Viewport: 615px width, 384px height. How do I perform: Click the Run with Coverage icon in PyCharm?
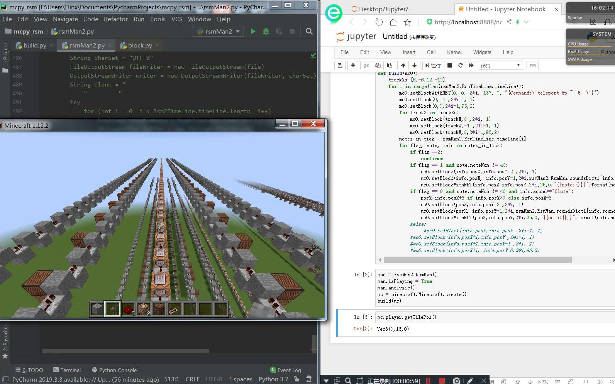point(279,31)
